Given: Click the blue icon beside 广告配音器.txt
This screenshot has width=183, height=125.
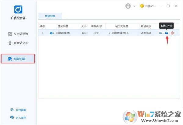Looking at the screenshot, I should point(51,33).
